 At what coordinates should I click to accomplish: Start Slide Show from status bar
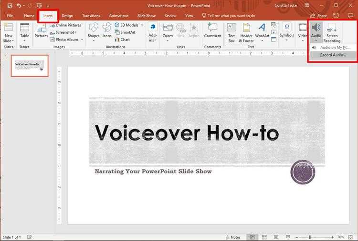288,237
